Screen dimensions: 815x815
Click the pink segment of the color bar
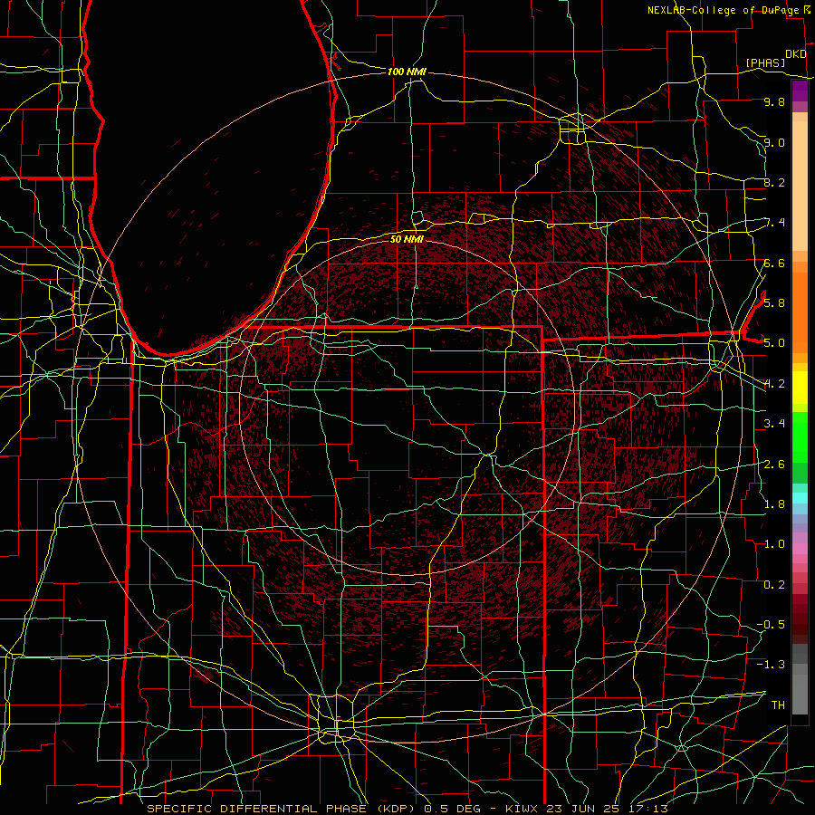800,549
